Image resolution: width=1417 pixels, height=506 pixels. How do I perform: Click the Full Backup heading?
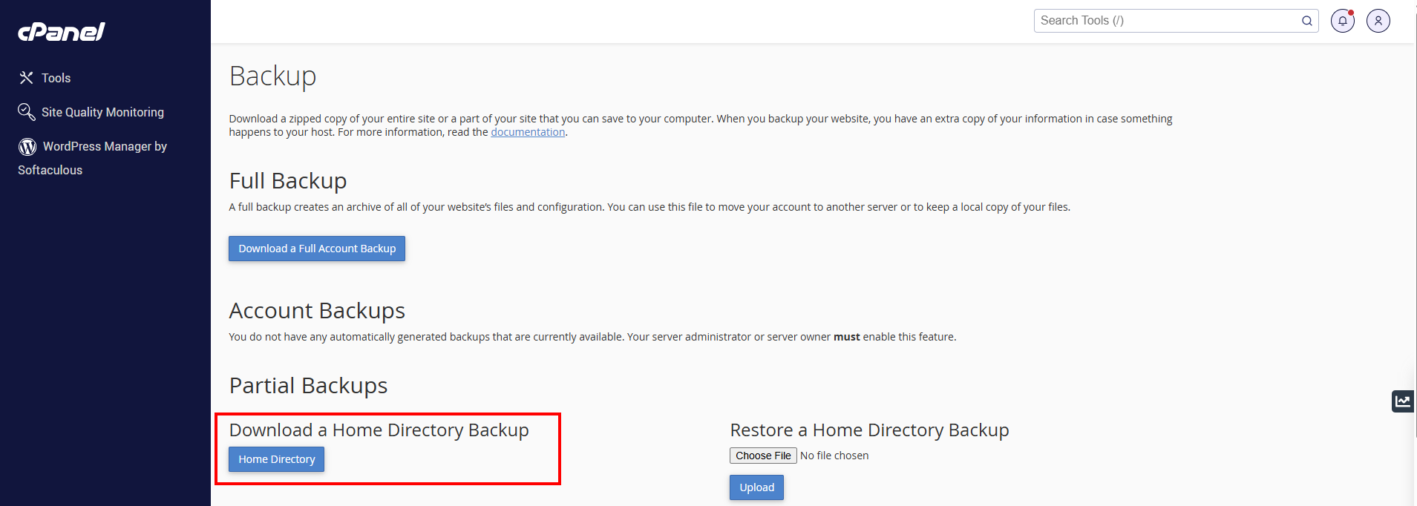pyautogui.click(x=288, y=180)
